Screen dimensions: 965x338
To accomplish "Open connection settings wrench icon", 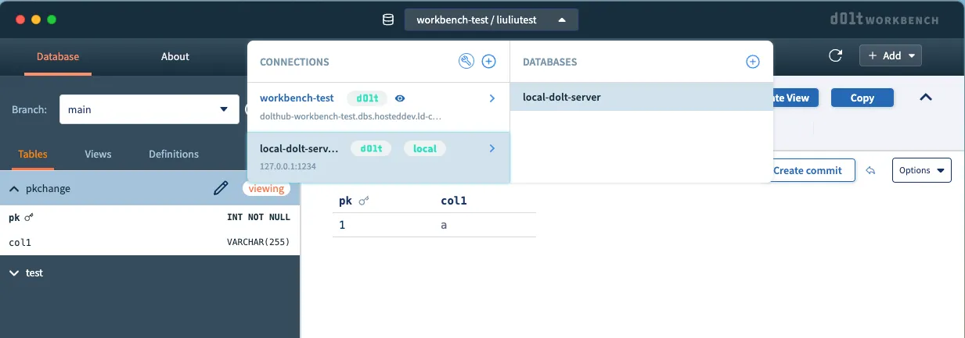I will [x=466, y=62].
